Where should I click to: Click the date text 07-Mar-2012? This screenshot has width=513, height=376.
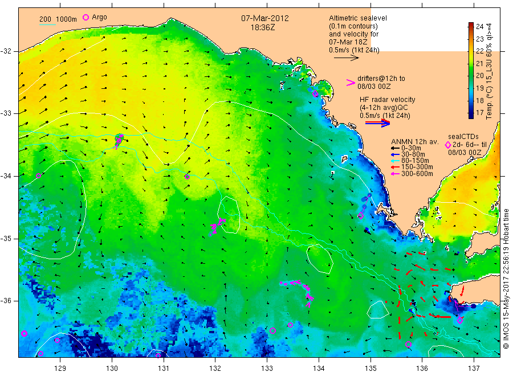[265, 18]
